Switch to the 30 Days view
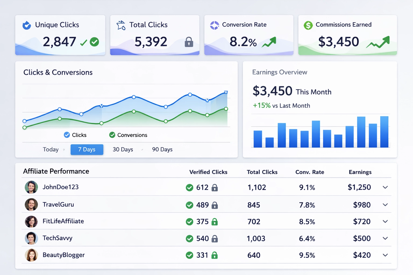413x275 pixels. [x=123, y=149]
